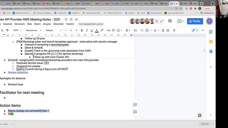This screenshot has width=228, height=128.
Task: Open the Yardım menu
Action: click(x=70, y=24)
